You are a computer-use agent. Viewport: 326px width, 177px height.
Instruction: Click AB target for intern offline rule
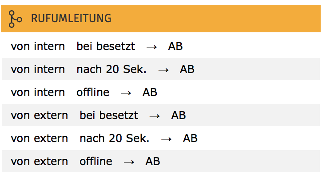pyautogui.click(x=150, y=92)
